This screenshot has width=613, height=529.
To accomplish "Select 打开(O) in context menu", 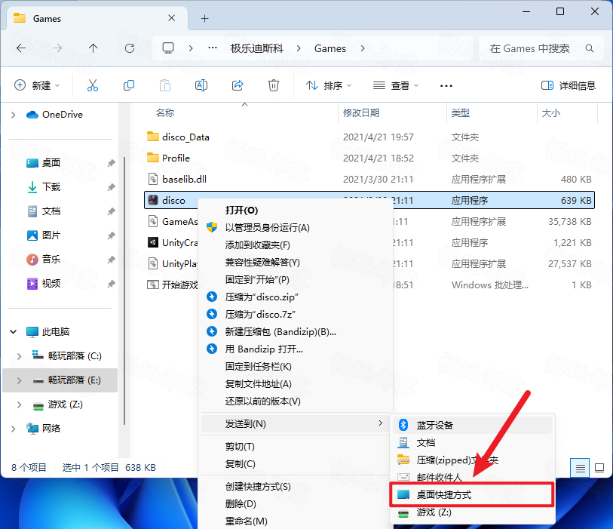I will tap(296, 211).
